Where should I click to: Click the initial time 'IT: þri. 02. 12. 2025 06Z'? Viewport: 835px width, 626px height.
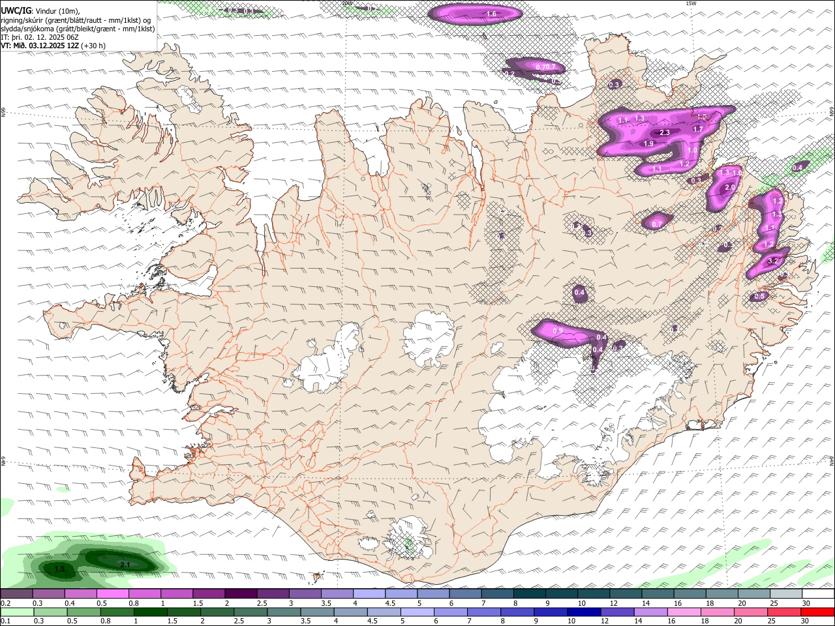tap(40, 37)
